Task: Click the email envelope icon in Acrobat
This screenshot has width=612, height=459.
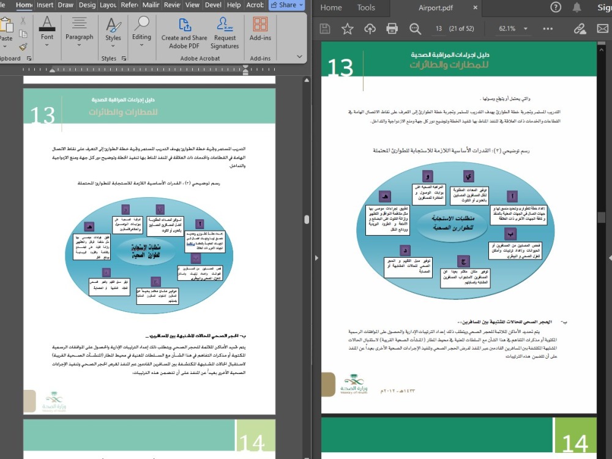Action: coord(603,29)
